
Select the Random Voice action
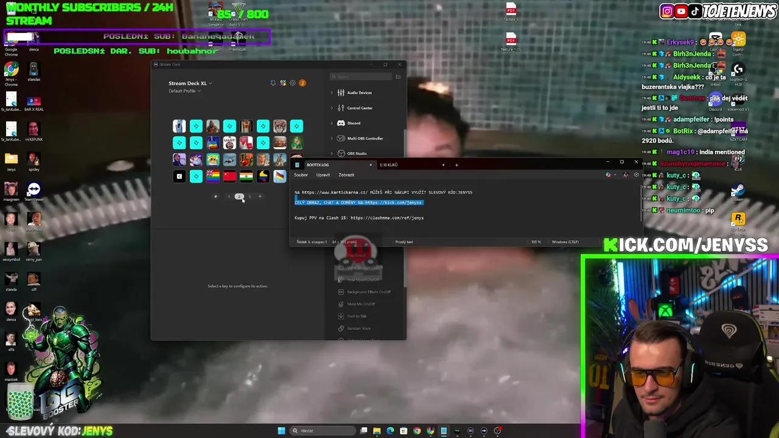click(x=355, y=328)
